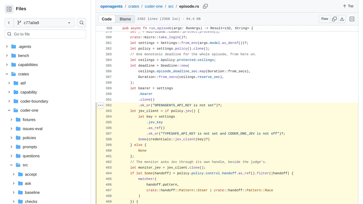Click the back arrow beside branch selector
This screenshot has height=204, width=363.
[9, 23]
